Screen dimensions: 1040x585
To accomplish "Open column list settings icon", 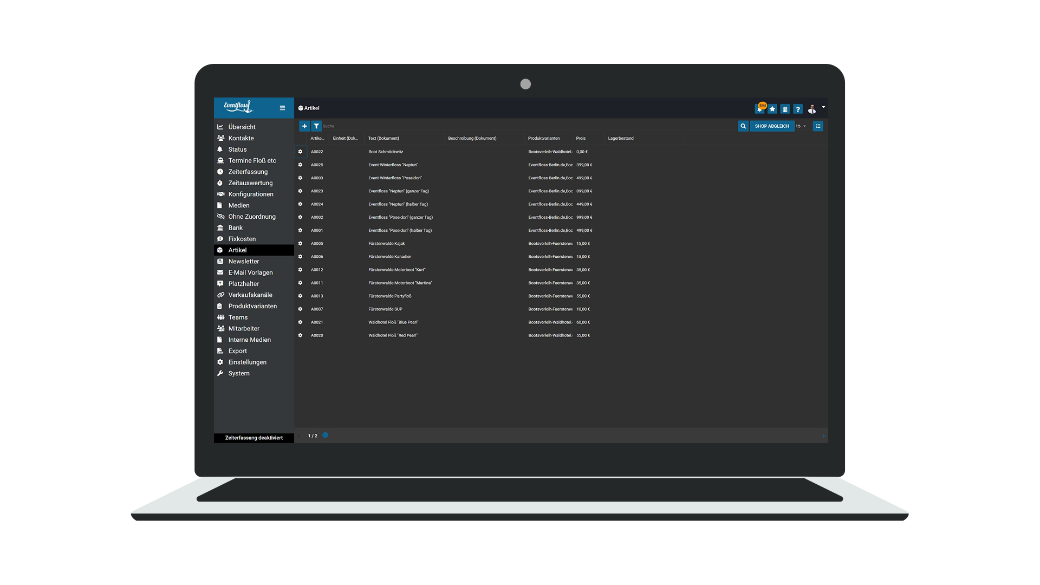I will point(818,126).
